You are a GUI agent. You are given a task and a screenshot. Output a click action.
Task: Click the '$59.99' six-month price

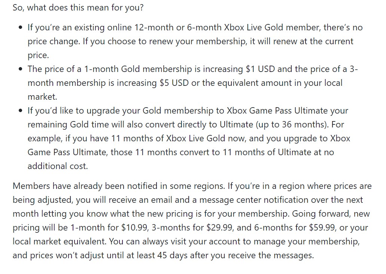click(323, 228)
